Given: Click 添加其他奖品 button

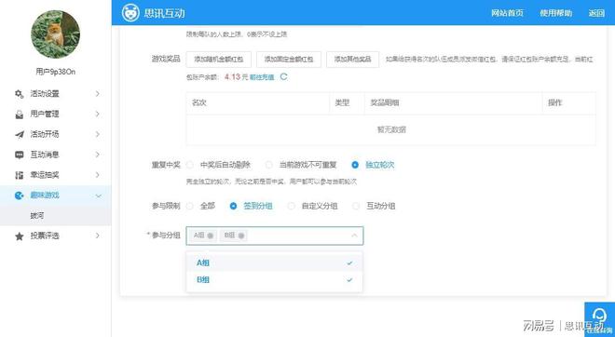Looking at the screenshot, I should [352, 60].
